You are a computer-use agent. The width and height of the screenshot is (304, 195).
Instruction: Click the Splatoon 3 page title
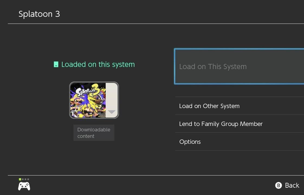pos(39,14)
